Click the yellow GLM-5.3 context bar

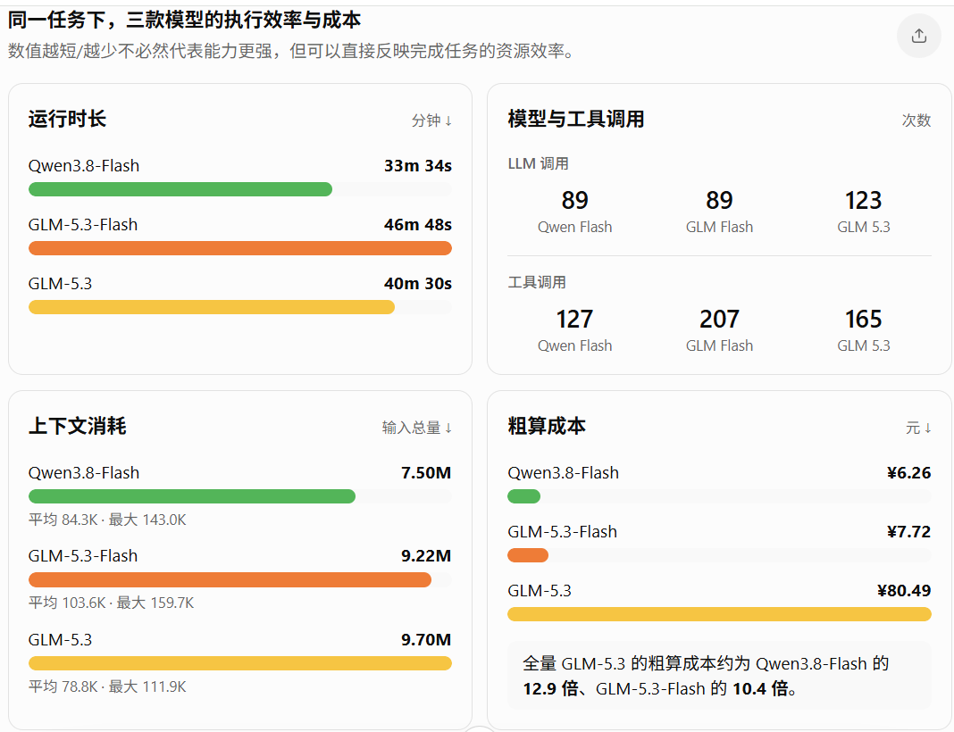point(239,663)
